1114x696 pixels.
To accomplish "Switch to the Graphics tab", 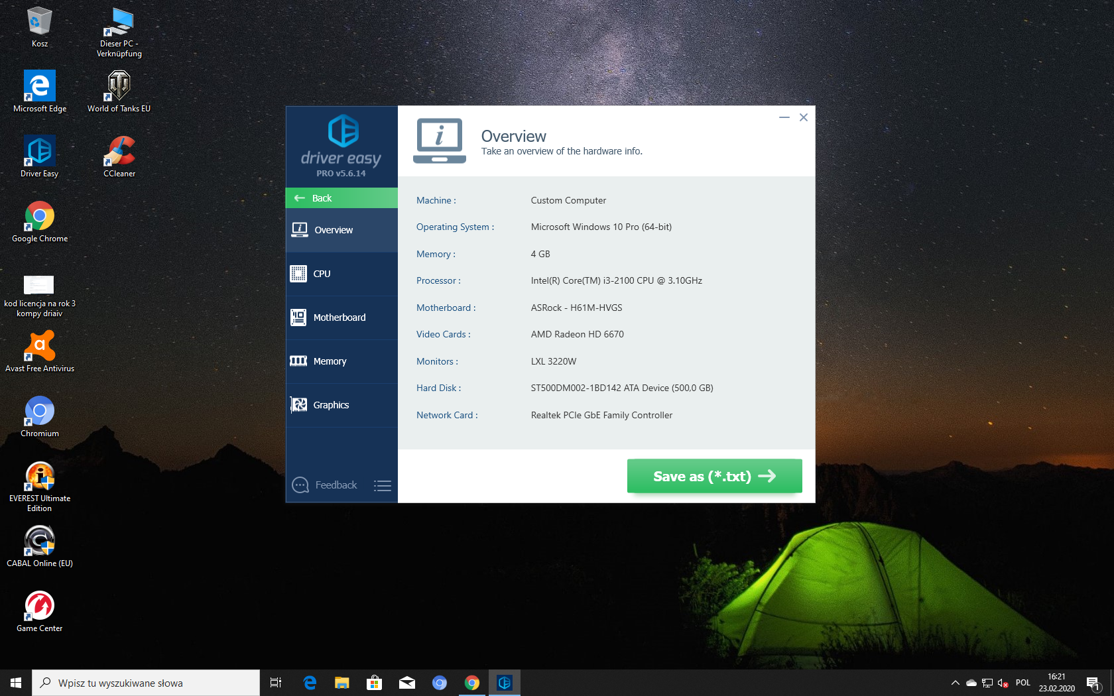I will click(341, 405).
